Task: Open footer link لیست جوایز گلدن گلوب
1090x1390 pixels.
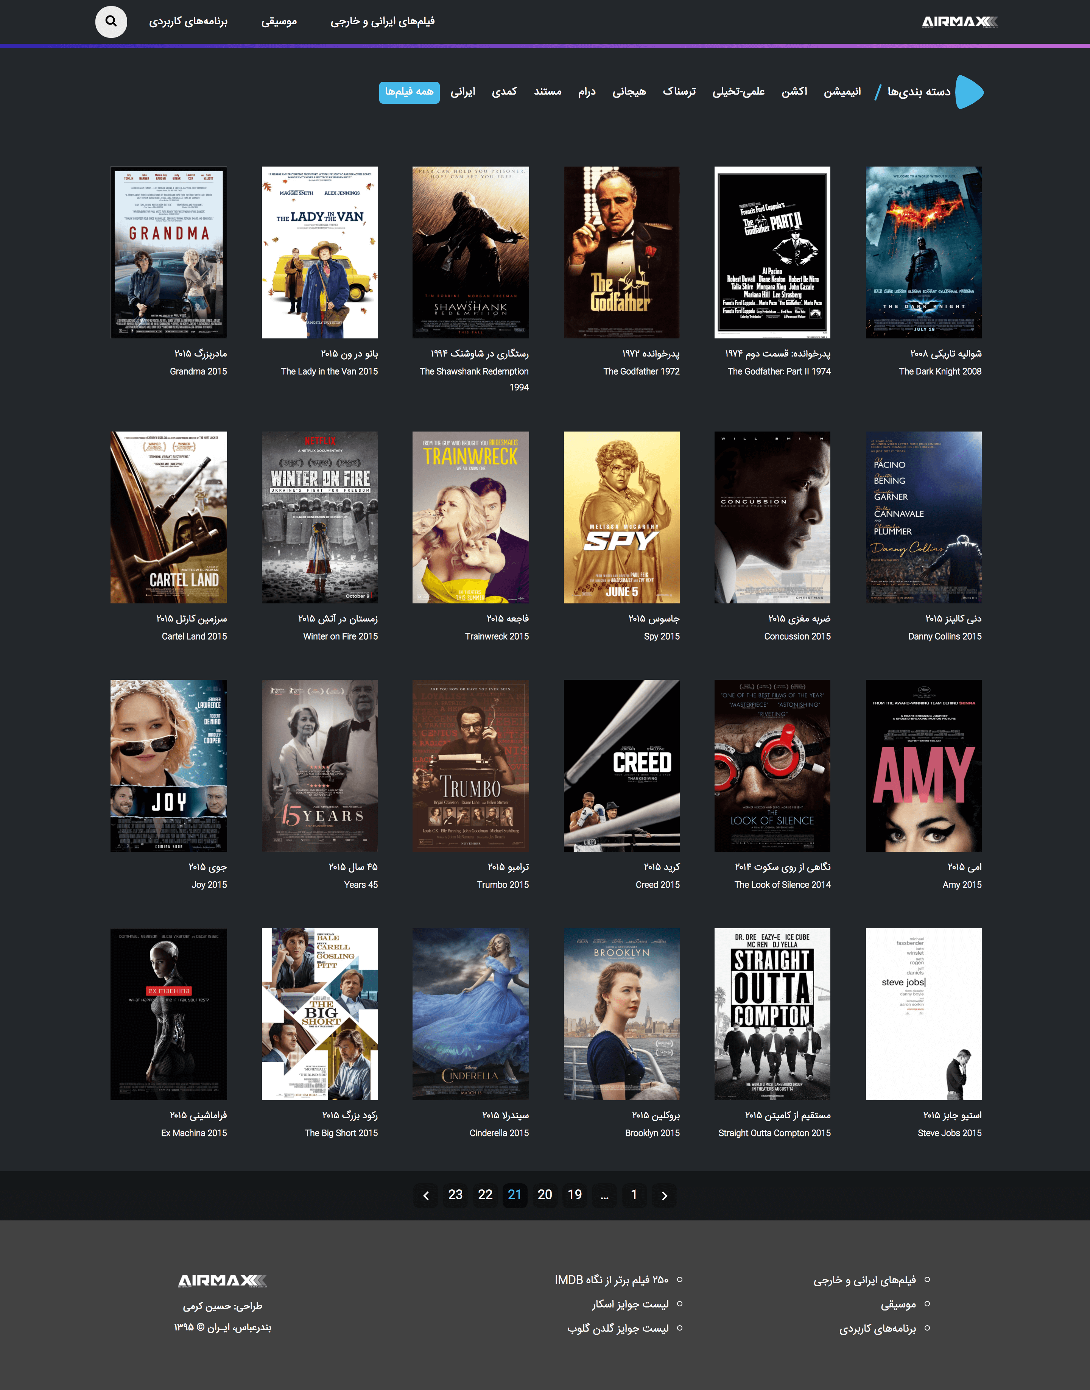Action: [618, 1328]
